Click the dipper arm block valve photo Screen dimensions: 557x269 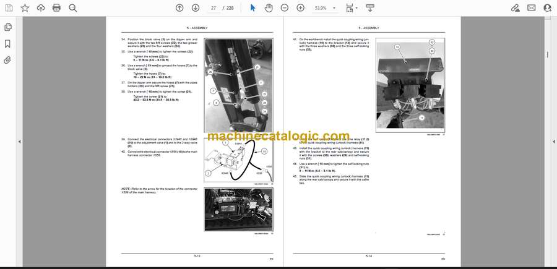tap(239, 85)
